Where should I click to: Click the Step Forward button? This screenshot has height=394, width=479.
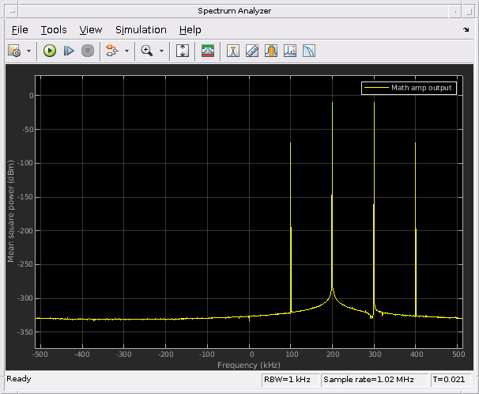point(69,51)
